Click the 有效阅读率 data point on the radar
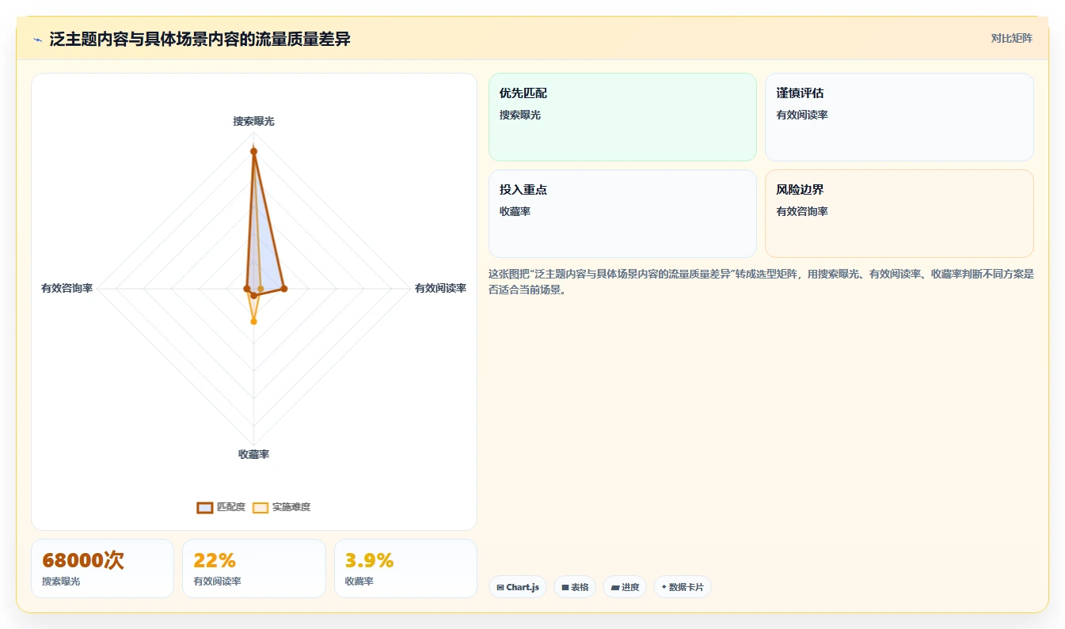The width and height of the screenshot is (1065, 629). pyautogui.click(x=283, y=289)
